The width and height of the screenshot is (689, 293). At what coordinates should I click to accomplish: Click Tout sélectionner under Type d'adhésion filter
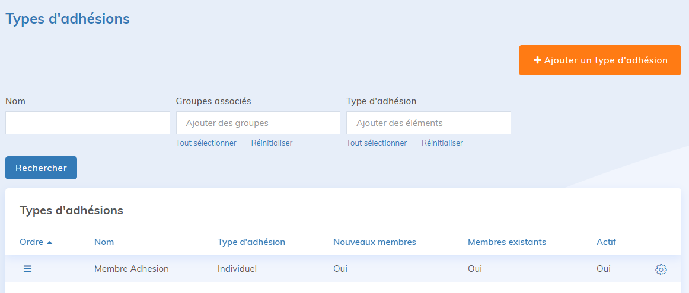click(x=377, y=143)
